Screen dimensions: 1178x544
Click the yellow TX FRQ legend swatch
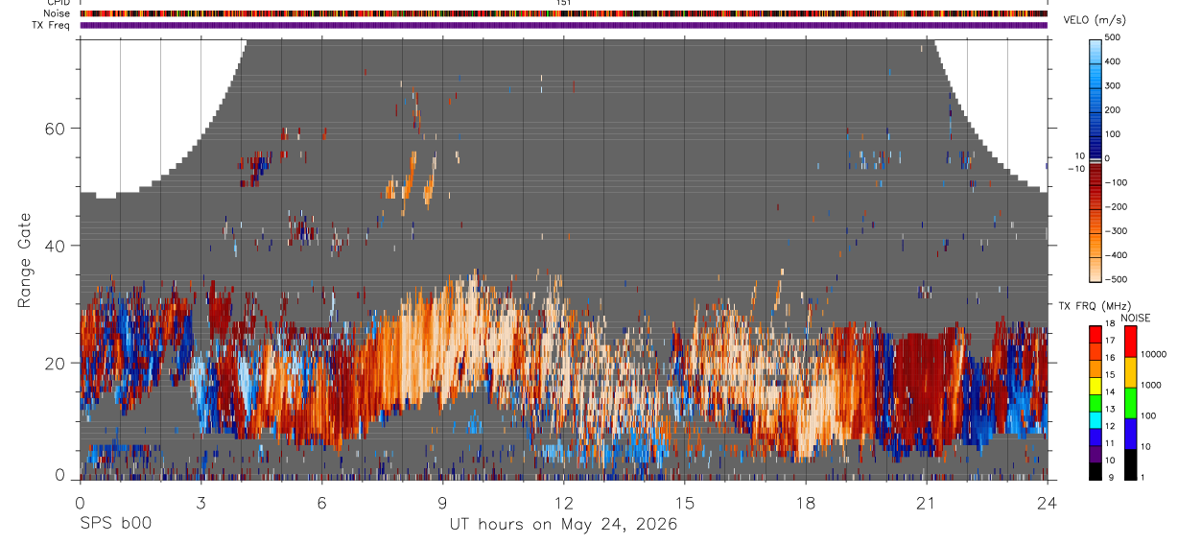(x=1096, y=385)
